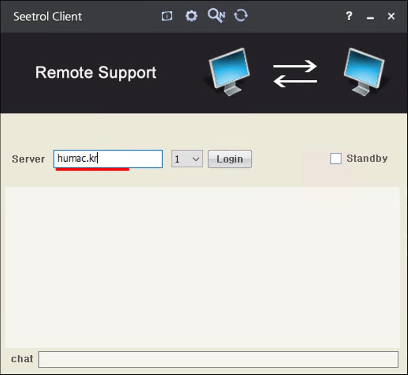
Task: Click the Seetrol Client title text
Action: pyautogui.click(x=47, y=16)
